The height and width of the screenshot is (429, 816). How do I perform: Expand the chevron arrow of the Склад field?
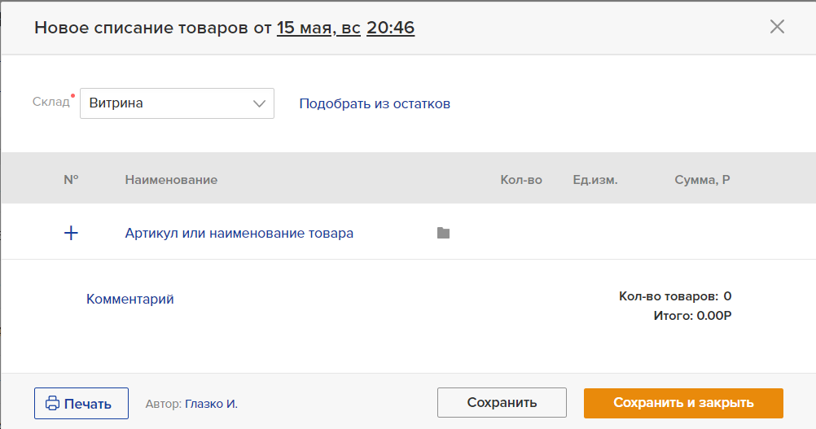click(259, 103)
